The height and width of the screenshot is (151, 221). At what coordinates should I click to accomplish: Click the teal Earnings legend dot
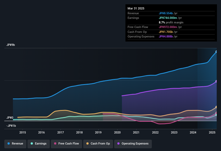tap(32, 143)
